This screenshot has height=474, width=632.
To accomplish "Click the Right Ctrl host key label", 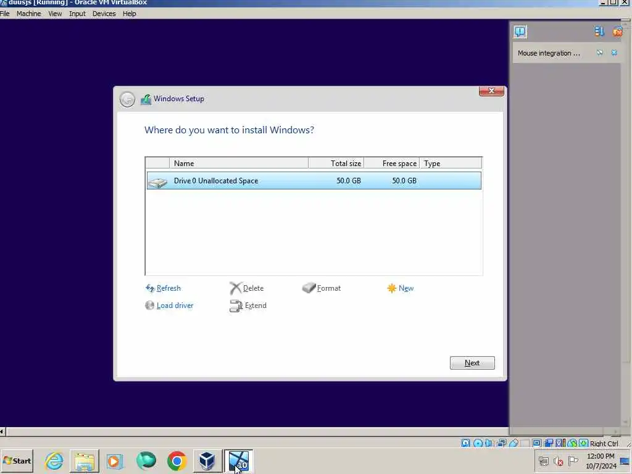I will pos(604,443).
